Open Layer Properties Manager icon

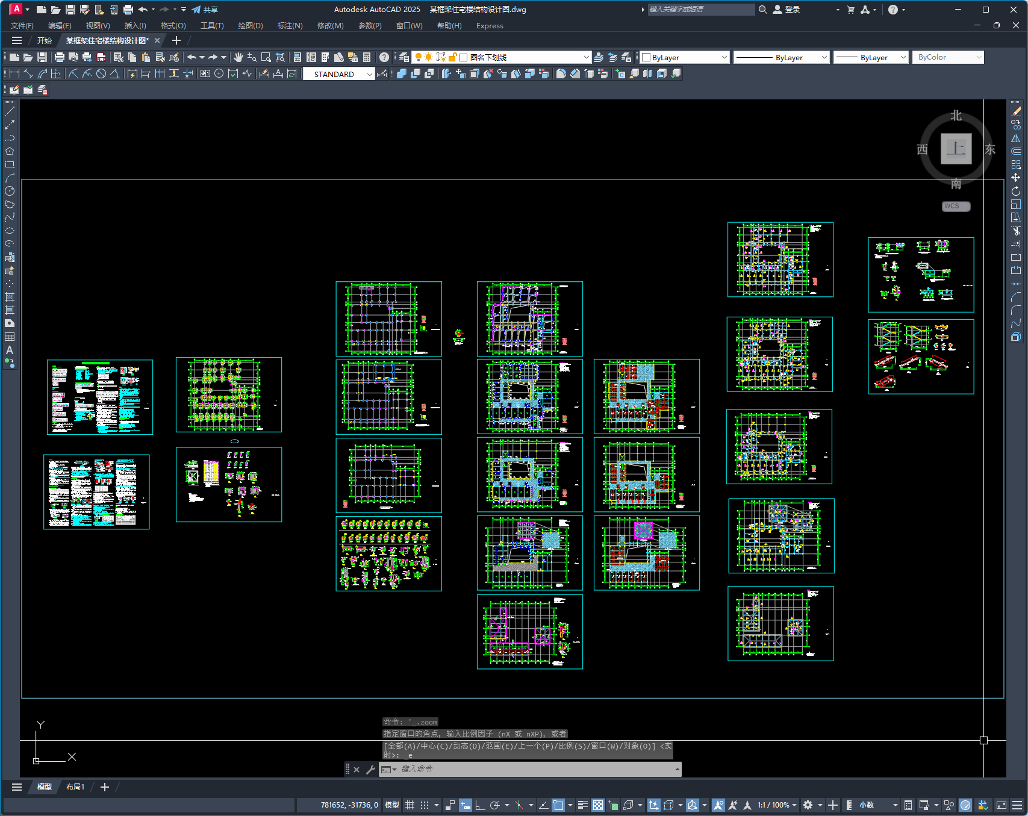coord(404,57)
